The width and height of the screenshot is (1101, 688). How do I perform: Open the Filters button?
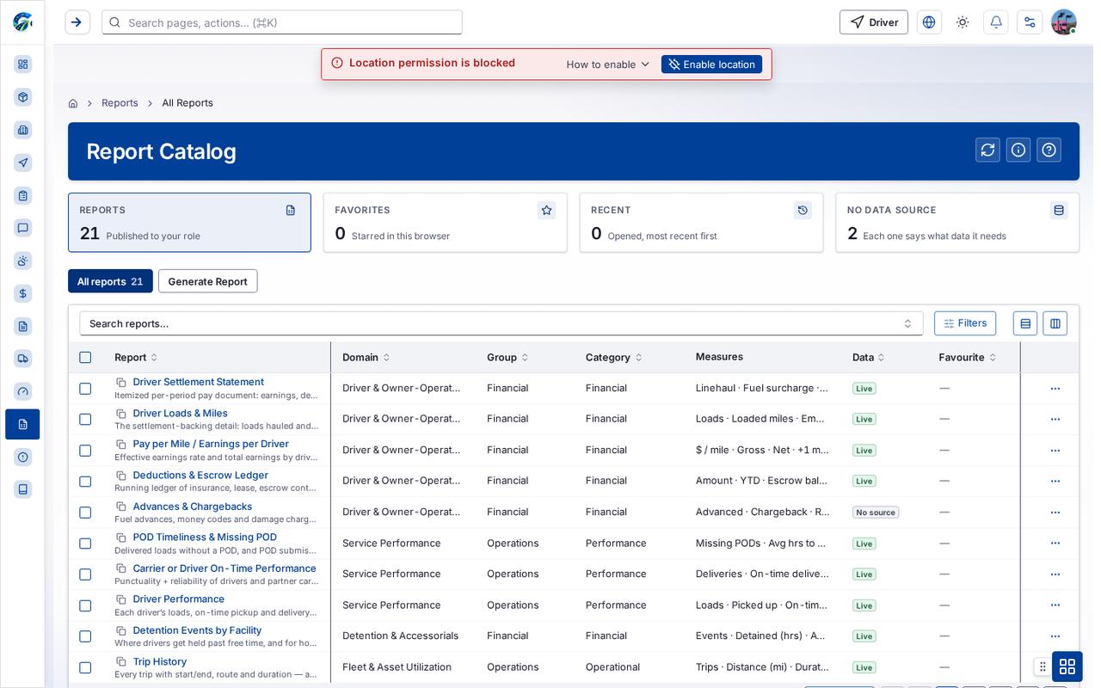coord(965,323)
